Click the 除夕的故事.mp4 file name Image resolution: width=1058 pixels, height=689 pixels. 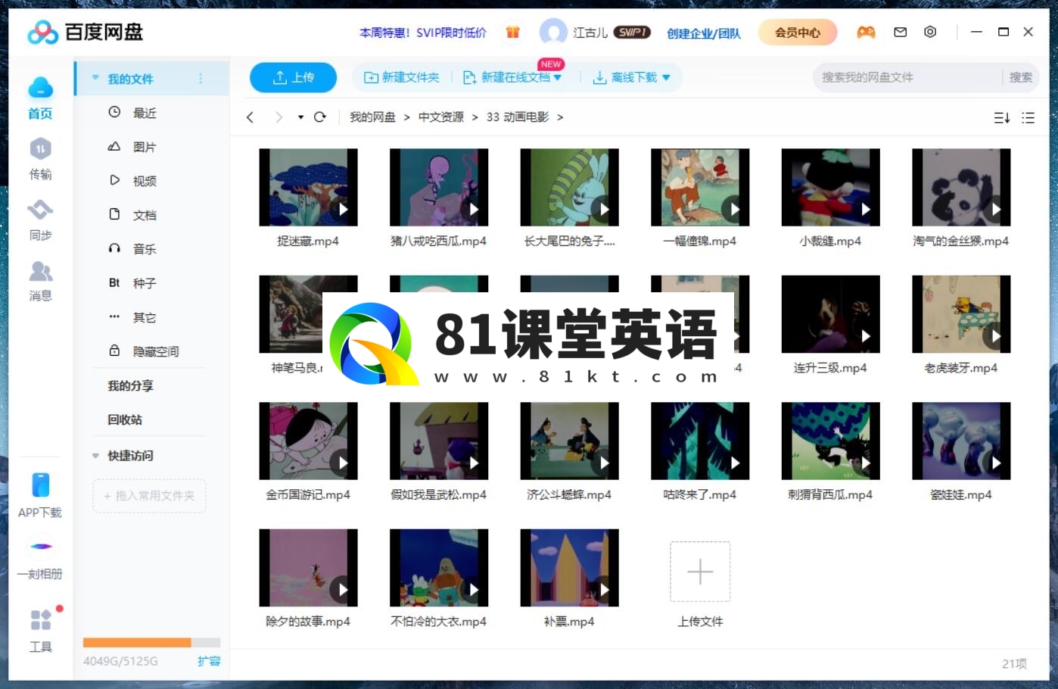click(x=308, y=622)
